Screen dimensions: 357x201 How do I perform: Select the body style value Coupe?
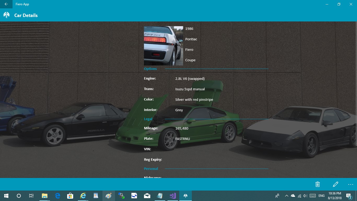tap(190, 60)
